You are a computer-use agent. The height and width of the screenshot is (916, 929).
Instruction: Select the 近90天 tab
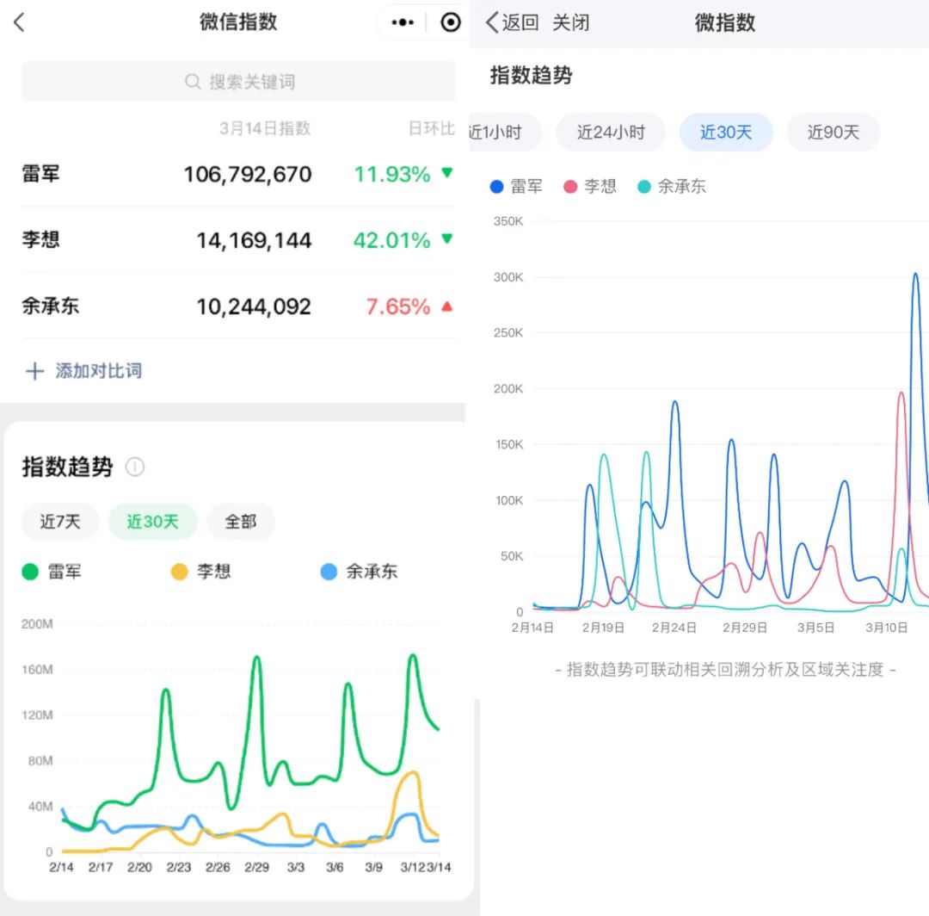[x=834, y=133]
